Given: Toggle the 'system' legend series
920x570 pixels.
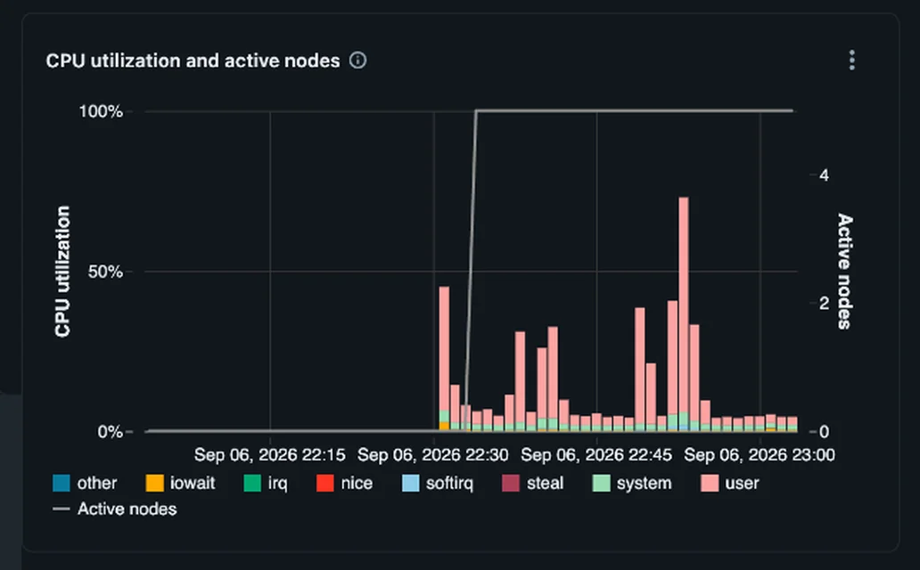Looking at the screenshot, I should point(632,484).
